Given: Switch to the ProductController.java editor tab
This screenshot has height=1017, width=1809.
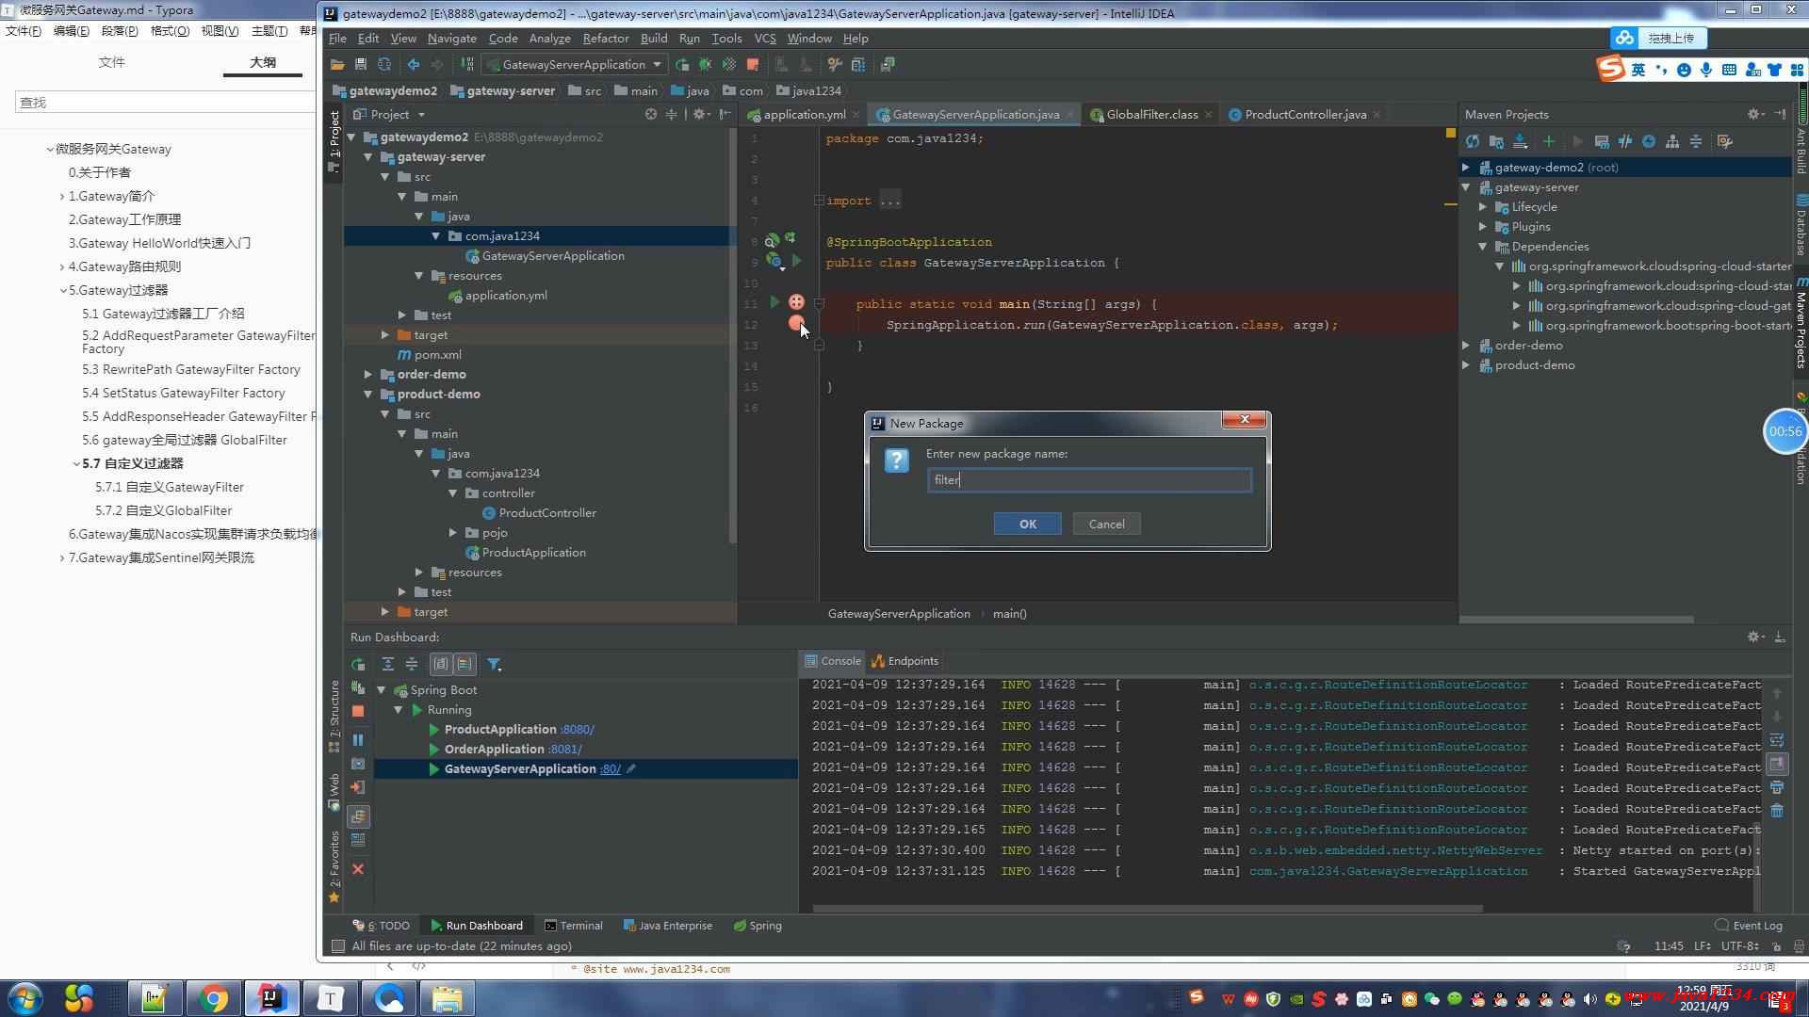Looking at the screenshot, I should click(1305, 114).
